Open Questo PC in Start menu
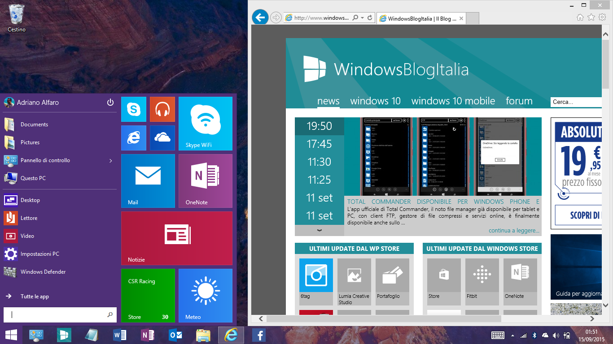 [60, 178]
